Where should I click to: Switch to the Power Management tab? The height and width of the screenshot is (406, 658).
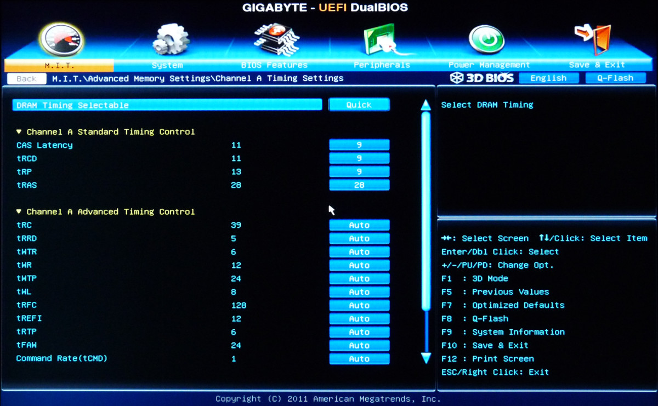coord(489,65)
